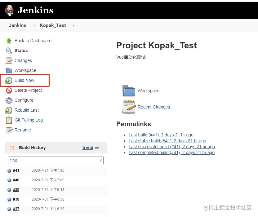This screenshot has width=258, height=217.
Task: Click timestamp 2020-7-31 下午7:36
Action: [48, 170]
